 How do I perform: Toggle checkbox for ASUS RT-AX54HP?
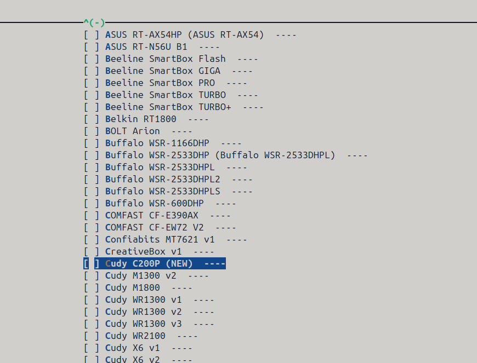(92, 35)
